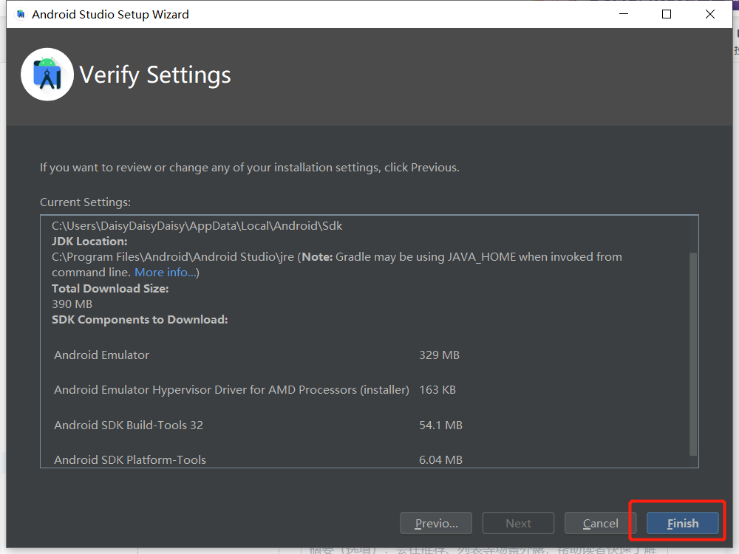Click SDK Components to Download heading
The width and height of the screenshot is (739, 554).
pos(140,319)
